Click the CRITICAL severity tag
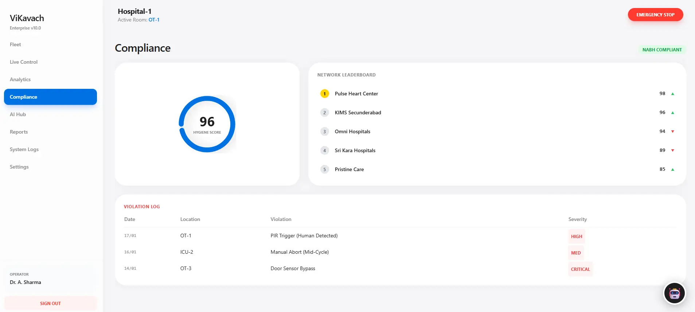695x312 pixels. coord(580,269)
